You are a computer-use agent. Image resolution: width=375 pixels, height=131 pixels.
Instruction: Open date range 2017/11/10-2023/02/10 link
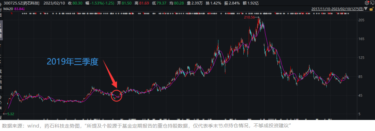click(x=337, y=9)
